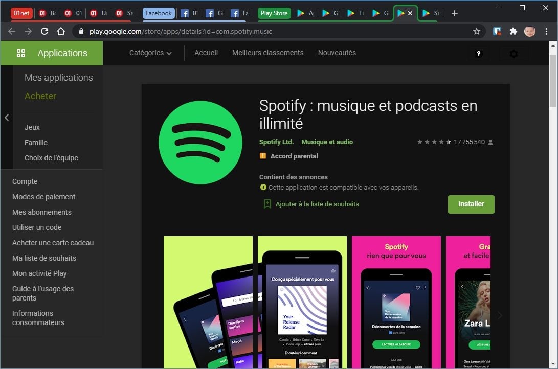Open Ma liste de souhaits

coord(44,258)
